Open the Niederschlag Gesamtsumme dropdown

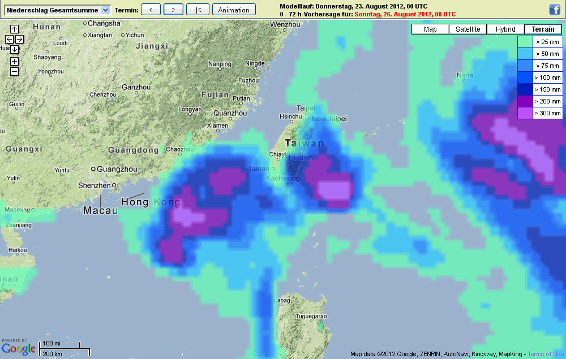(57, 10)
